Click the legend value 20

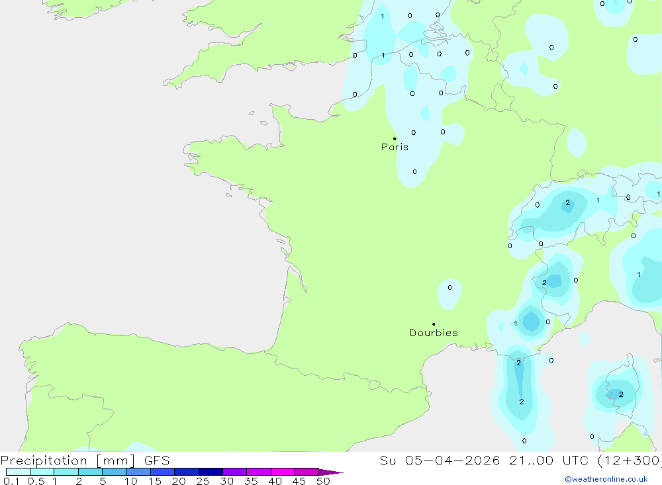tap(179, 481)
